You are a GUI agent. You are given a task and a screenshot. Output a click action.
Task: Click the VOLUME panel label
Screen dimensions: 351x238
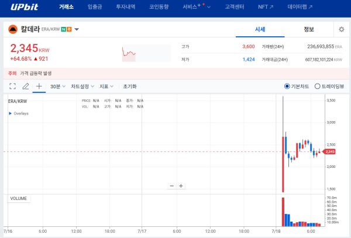point(19,198)
